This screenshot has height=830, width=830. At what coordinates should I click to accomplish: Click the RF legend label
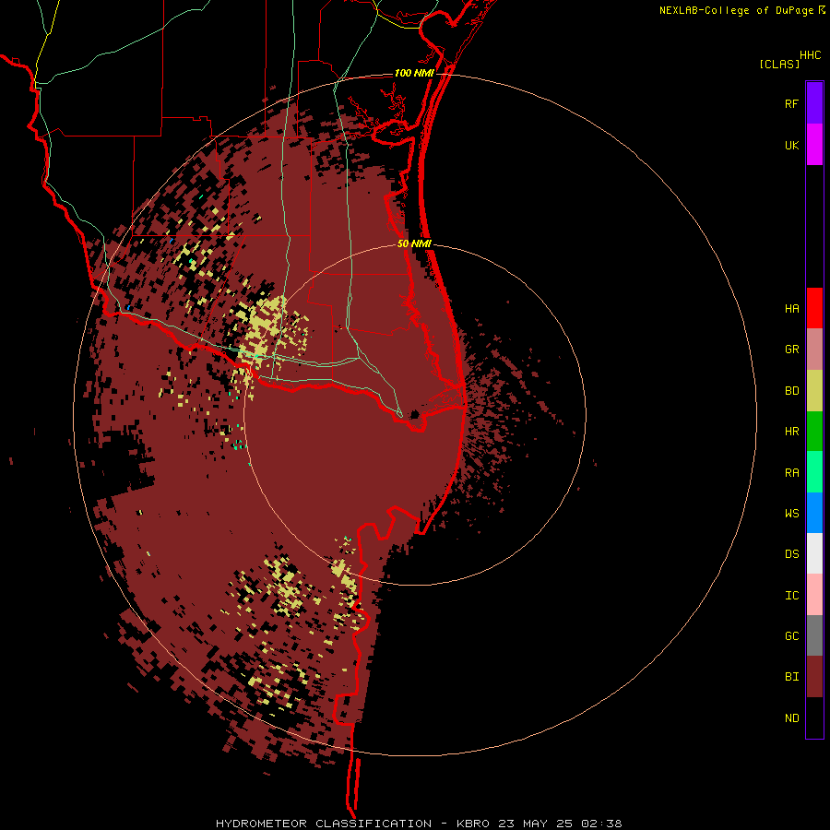(791, 103)
